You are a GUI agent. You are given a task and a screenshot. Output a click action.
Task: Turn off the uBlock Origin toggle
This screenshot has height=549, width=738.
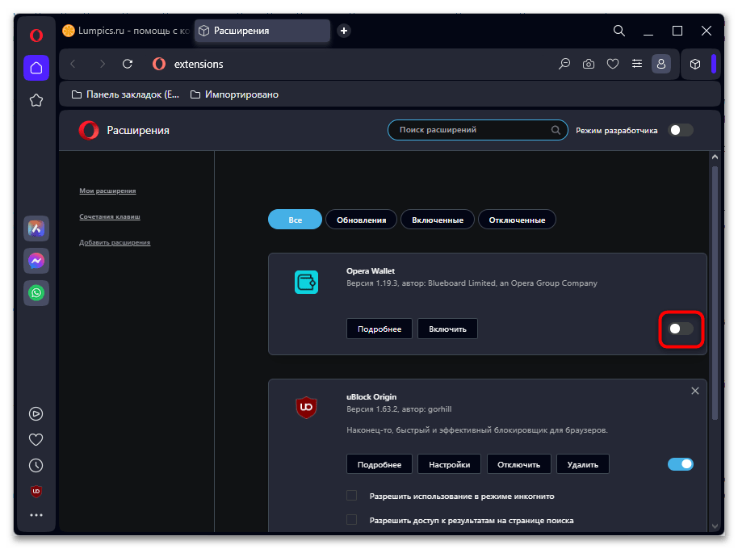(681, 464)
